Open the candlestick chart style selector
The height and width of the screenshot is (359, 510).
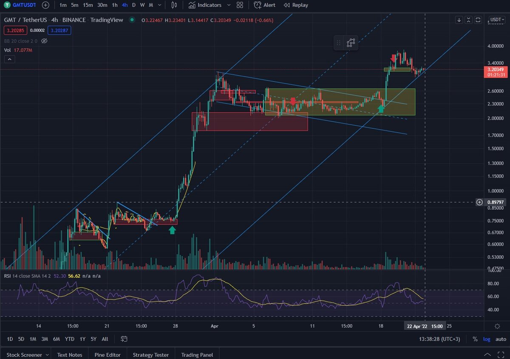[x=174, y=5]
